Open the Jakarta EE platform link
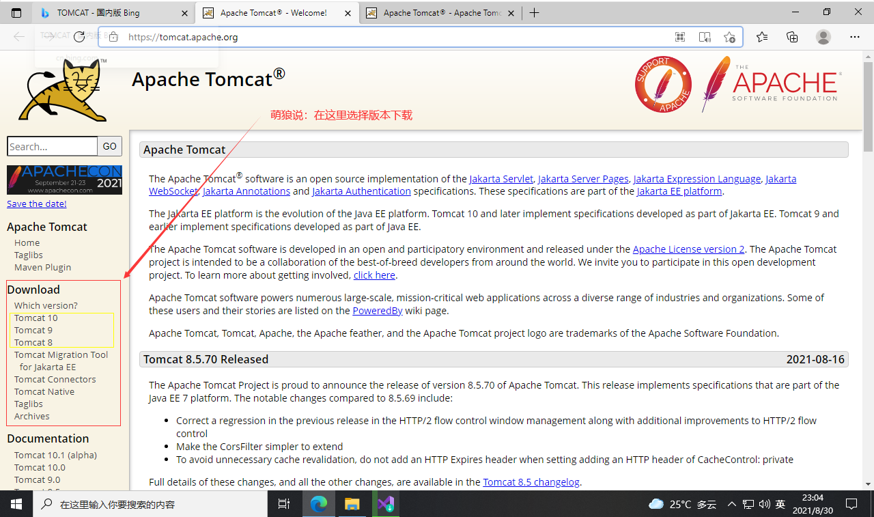This screenshot has width=874, height=517. pos(679,191)
